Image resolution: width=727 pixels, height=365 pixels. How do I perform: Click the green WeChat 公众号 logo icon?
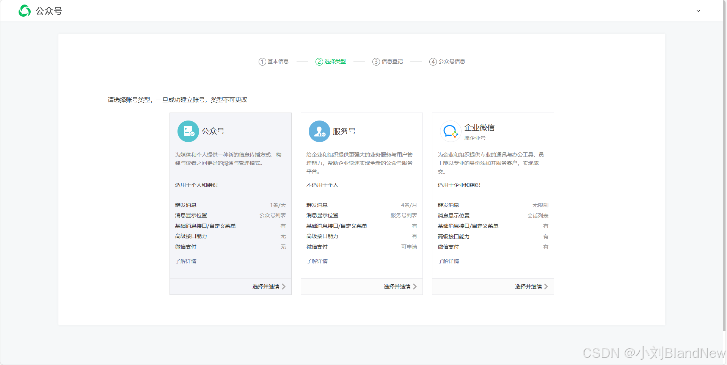point(25,11)
